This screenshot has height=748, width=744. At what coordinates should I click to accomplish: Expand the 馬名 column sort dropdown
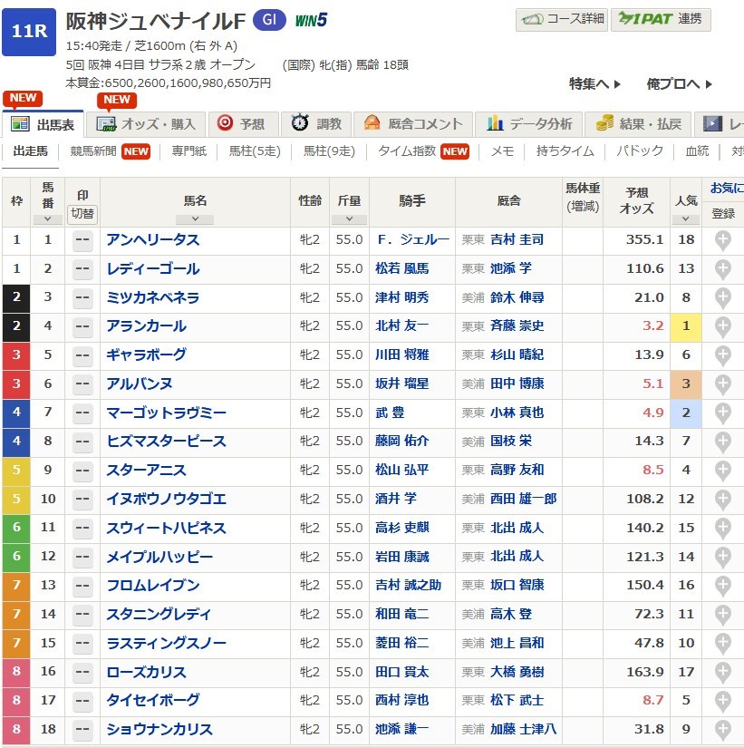click(x=195, y=219)
